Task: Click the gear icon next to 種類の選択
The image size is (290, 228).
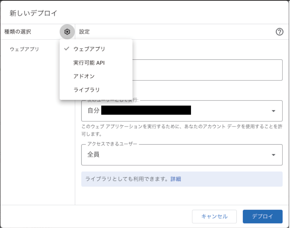Action: click(x=67, y=32)
